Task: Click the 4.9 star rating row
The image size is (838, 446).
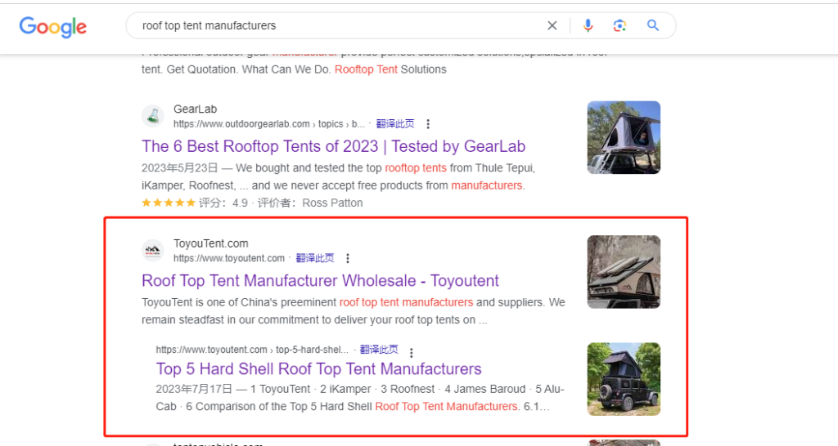Action: pyautogui.click(x=252, y=203)
